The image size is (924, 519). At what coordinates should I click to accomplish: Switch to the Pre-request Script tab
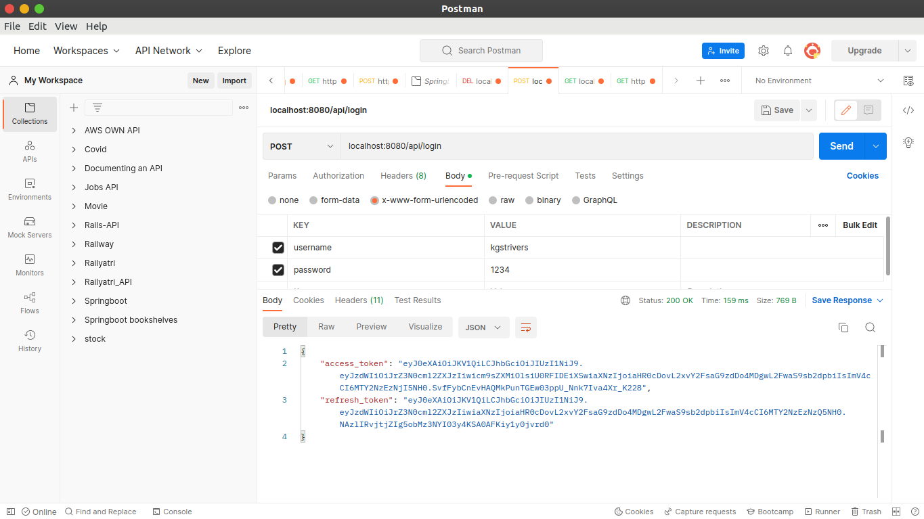[x=523, y=176]
